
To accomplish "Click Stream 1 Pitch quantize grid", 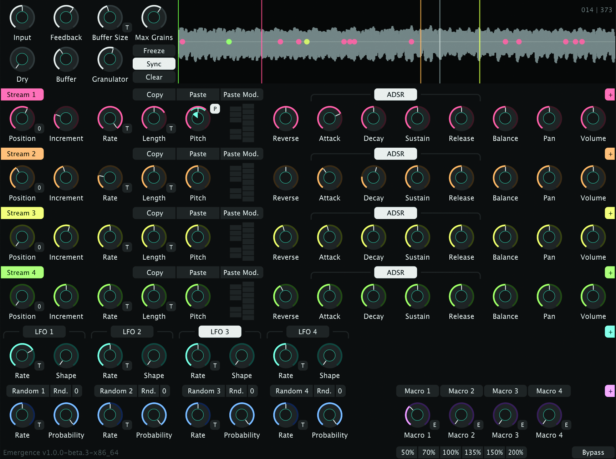I will point(242,123).
